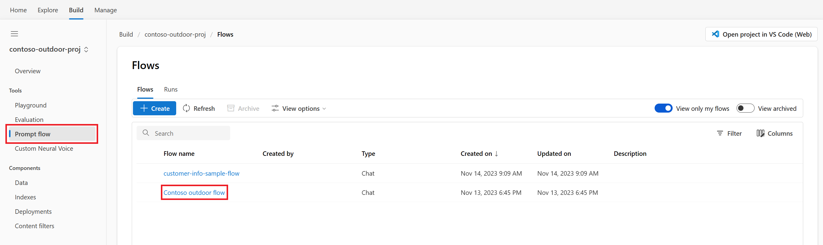Image resolution: width=823 pixels, height=245 pixels.
Task: Open the Manage tab
Action: point(105,10)
